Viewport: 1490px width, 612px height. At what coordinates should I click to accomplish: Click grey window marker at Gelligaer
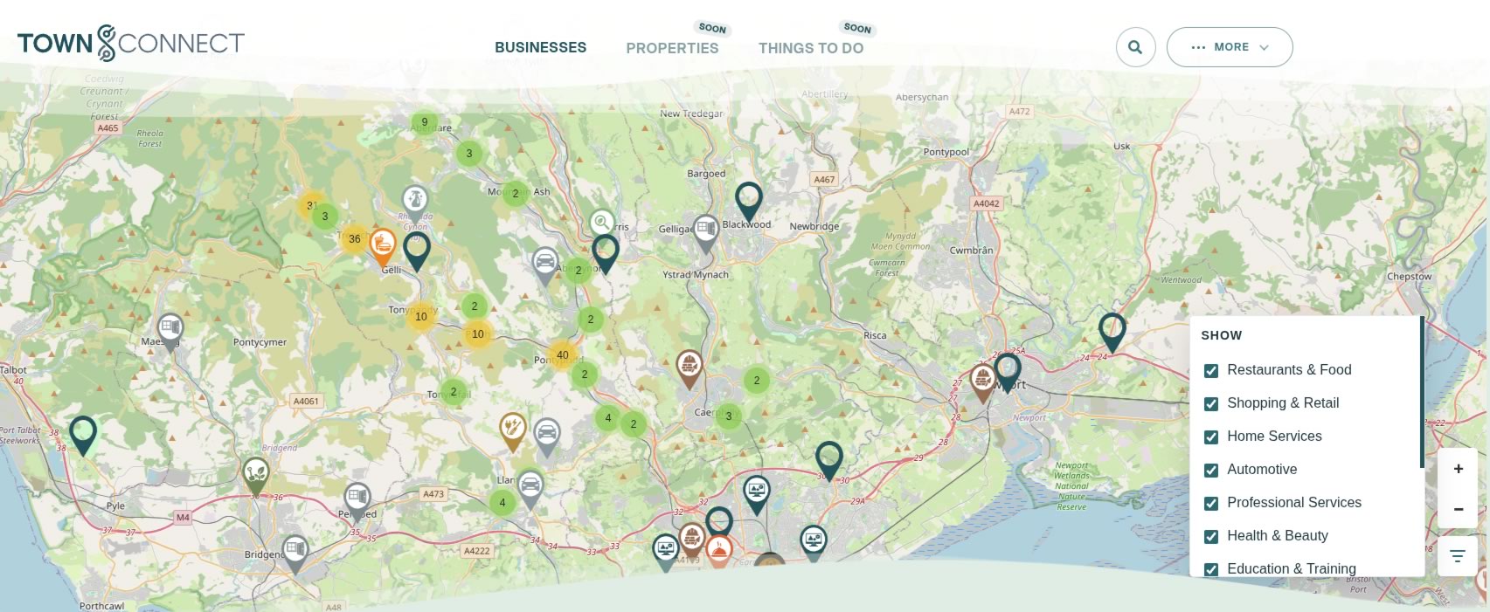(x=706, y=234)
